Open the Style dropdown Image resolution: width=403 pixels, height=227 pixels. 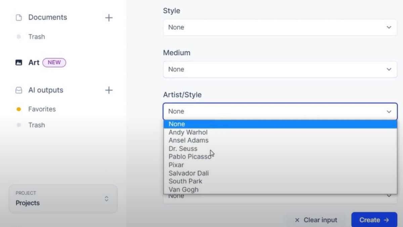point(280,27)
